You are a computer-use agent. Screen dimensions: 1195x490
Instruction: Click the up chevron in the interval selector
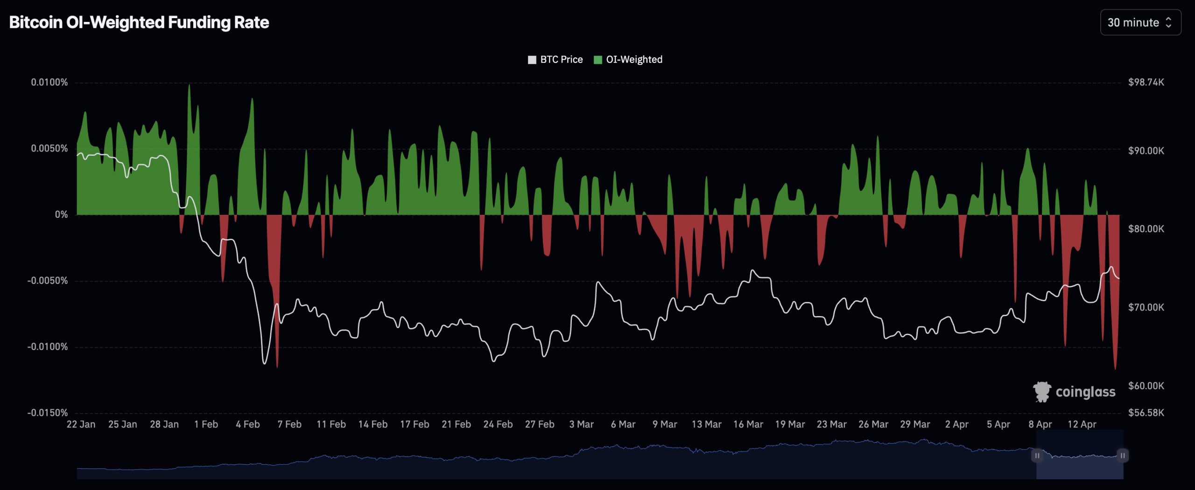[x=1169, y=19]
